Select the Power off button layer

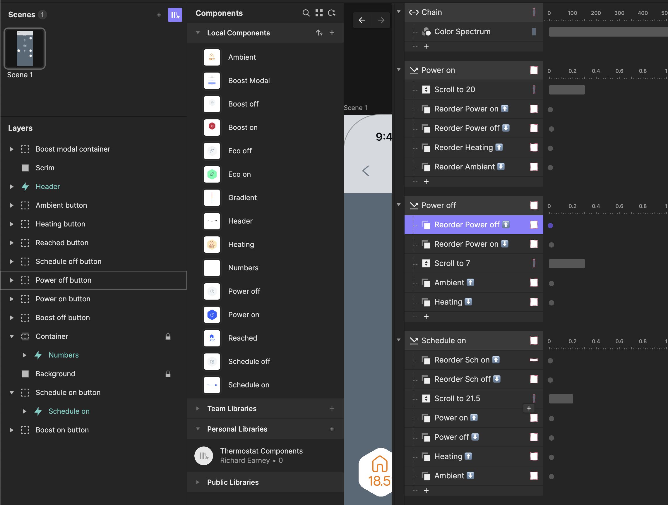(x=94, y=280)
